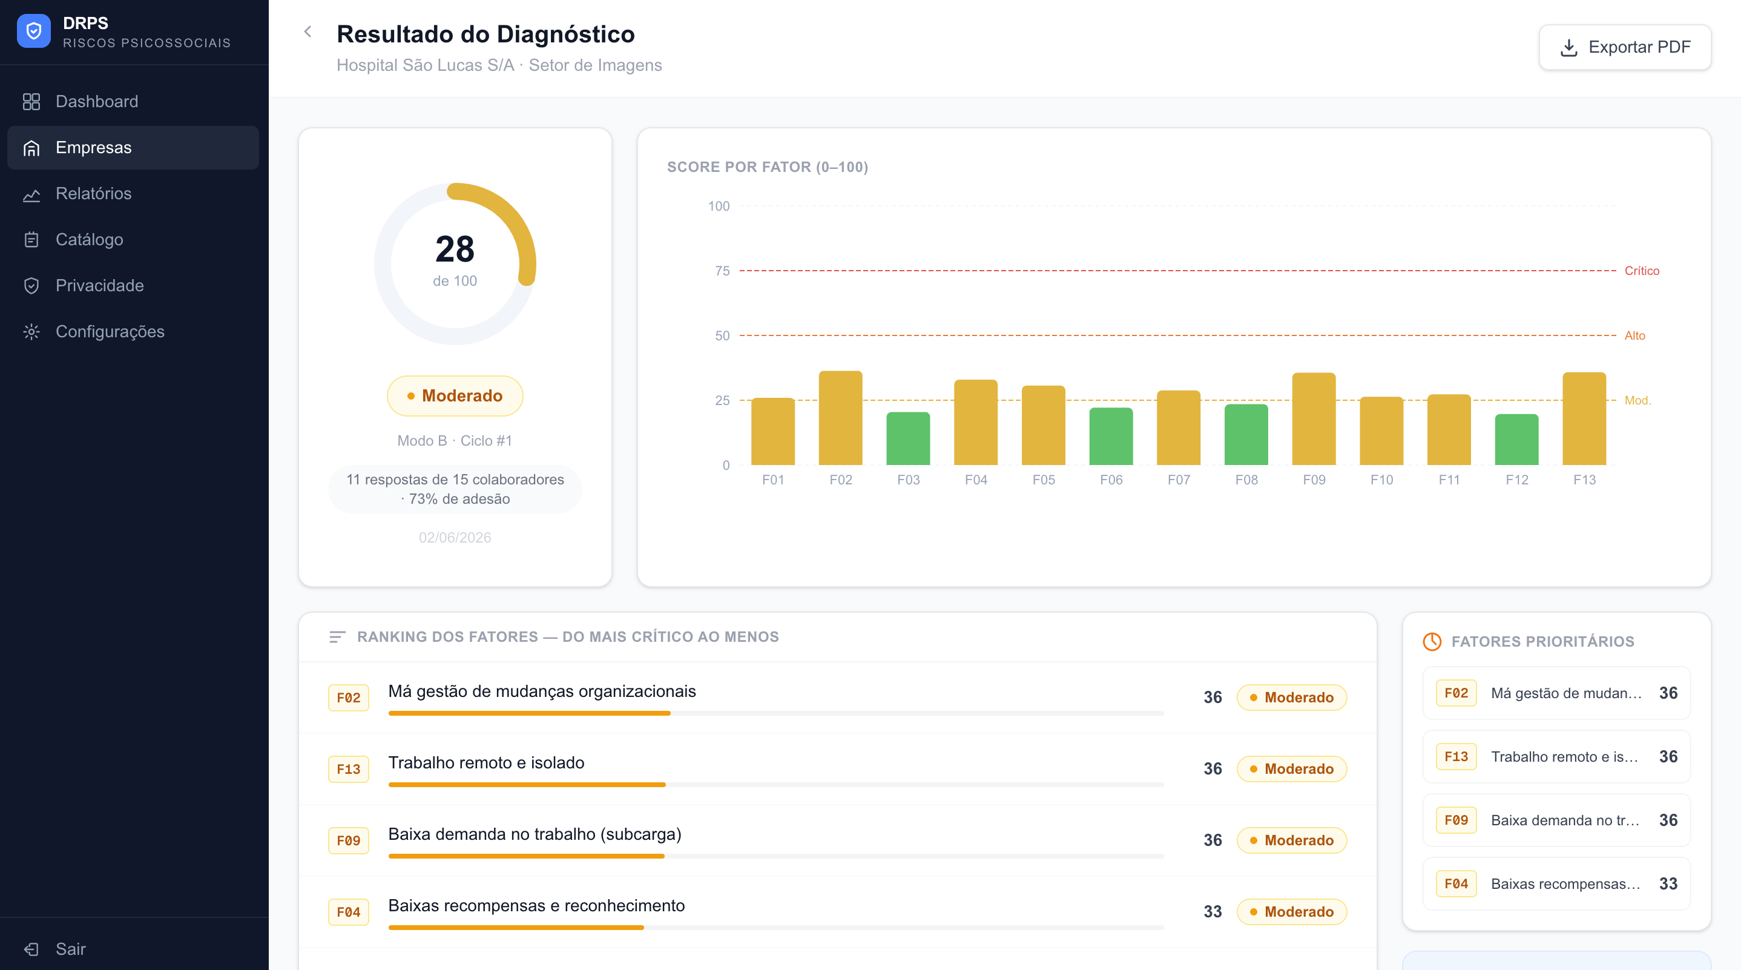Click the F01 bar in the chart

773,431
